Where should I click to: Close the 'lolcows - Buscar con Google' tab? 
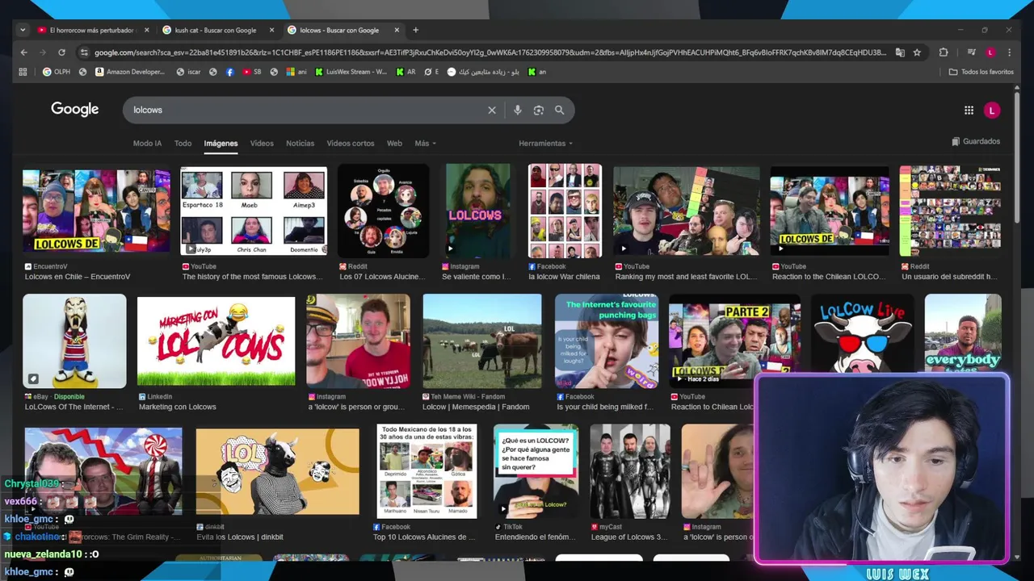point(397,30)
